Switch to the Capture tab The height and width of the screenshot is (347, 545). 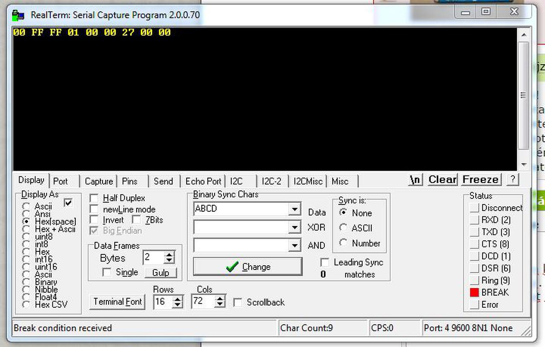coord(99,181)
